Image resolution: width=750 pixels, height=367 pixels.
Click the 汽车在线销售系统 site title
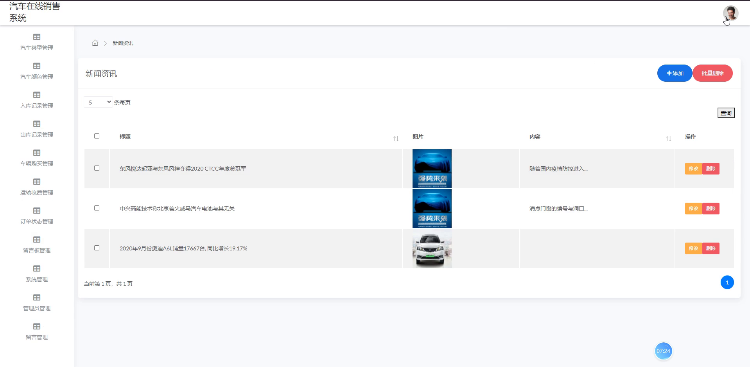pyautogui.click(x=35, y=12)
